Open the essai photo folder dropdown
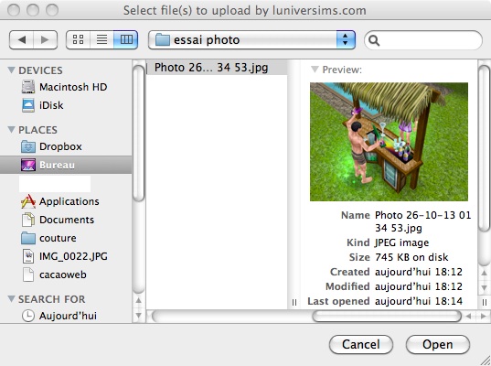 point(251,39)
